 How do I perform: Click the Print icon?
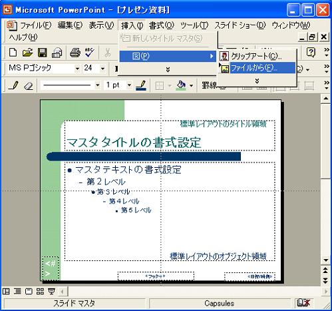point(75,53)
